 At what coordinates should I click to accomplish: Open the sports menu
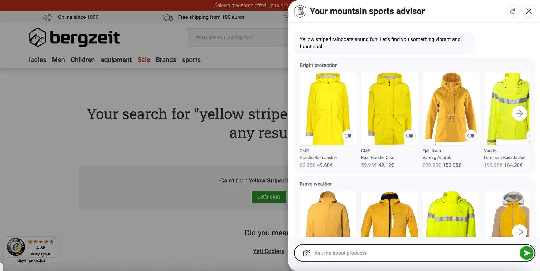(191, 60)
